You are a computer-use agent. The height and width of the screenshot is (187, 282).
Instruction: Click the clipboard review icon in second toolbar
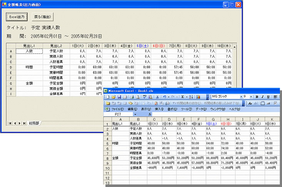(x=156, y=103)
